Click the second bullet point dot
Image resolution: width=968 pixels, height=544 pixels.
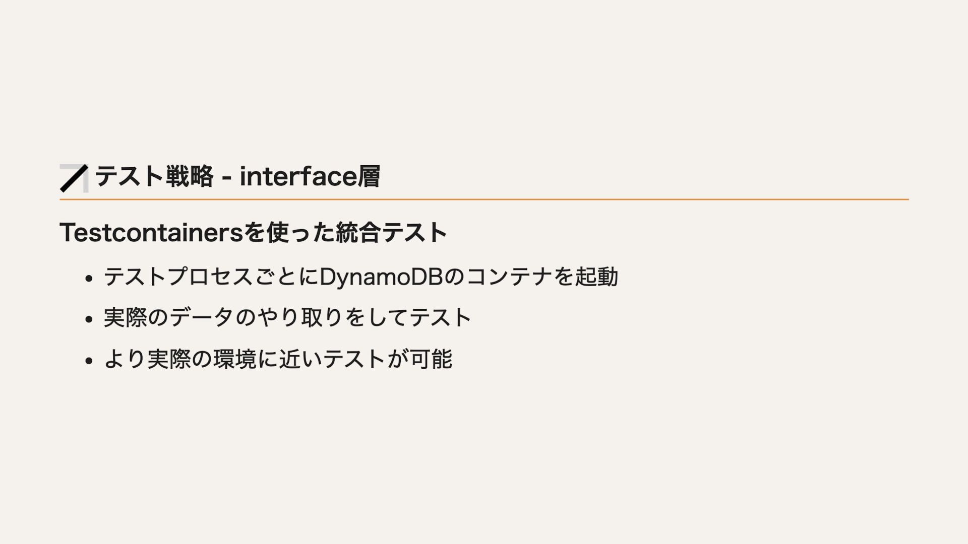click(89, 319)
